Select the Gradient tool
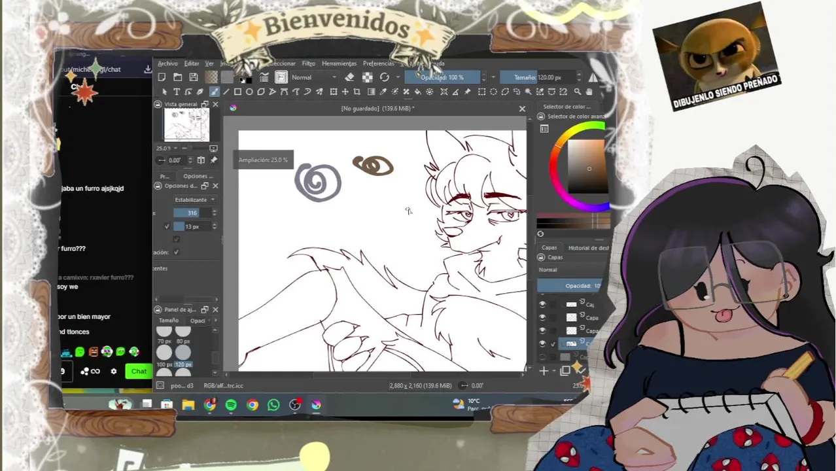This screenshot has height=471, width=836. tap(372, 92)
